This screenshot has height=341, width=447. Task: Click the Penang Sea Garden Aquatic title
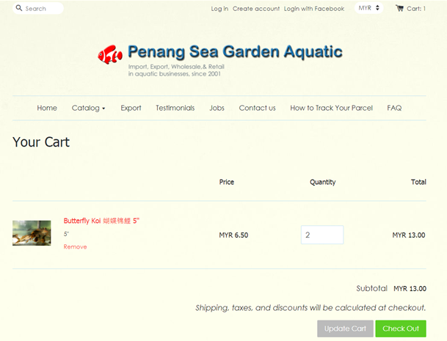[x=235, y=51]
